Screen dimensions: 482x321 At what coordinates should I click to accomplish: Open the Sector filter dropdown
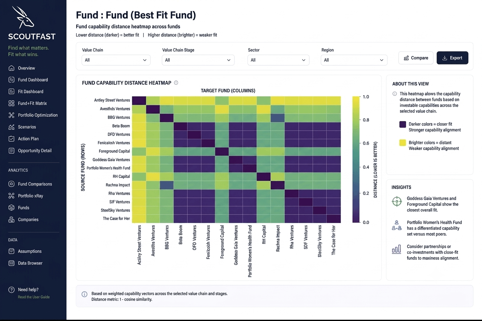(x=278, y=60)
